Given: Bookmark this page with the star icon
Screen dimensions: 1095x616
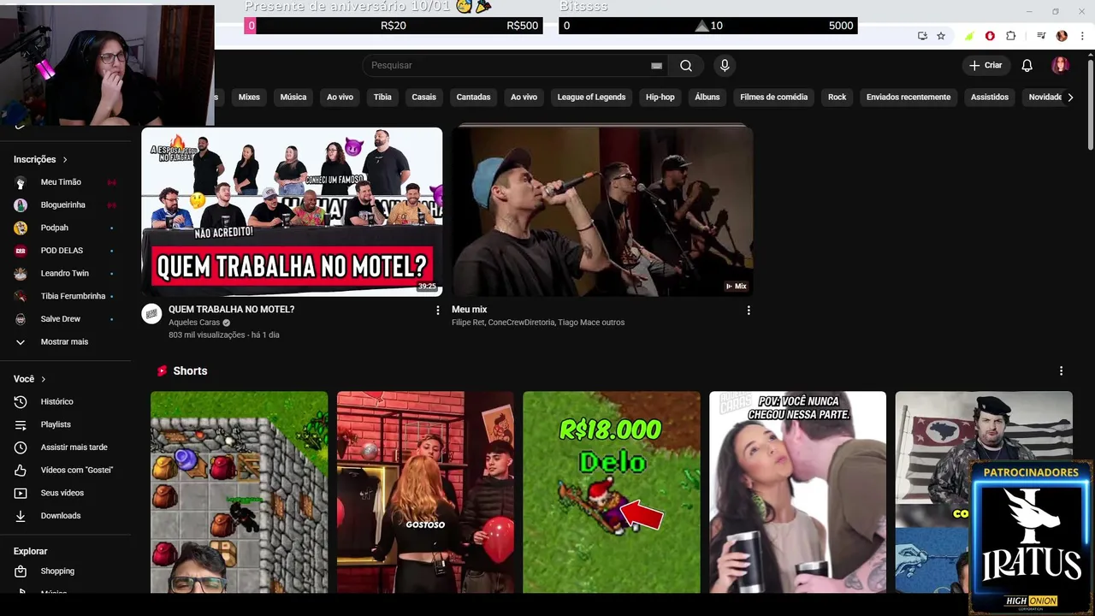Looking at the screenshot, I should (x=941, y=36).
